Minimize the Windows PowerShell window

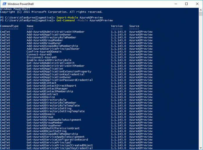[176, 4]
